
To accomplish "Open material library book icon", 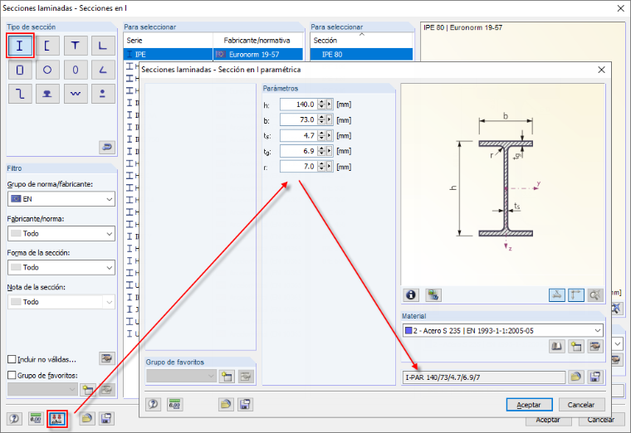I will coord(556,346).
